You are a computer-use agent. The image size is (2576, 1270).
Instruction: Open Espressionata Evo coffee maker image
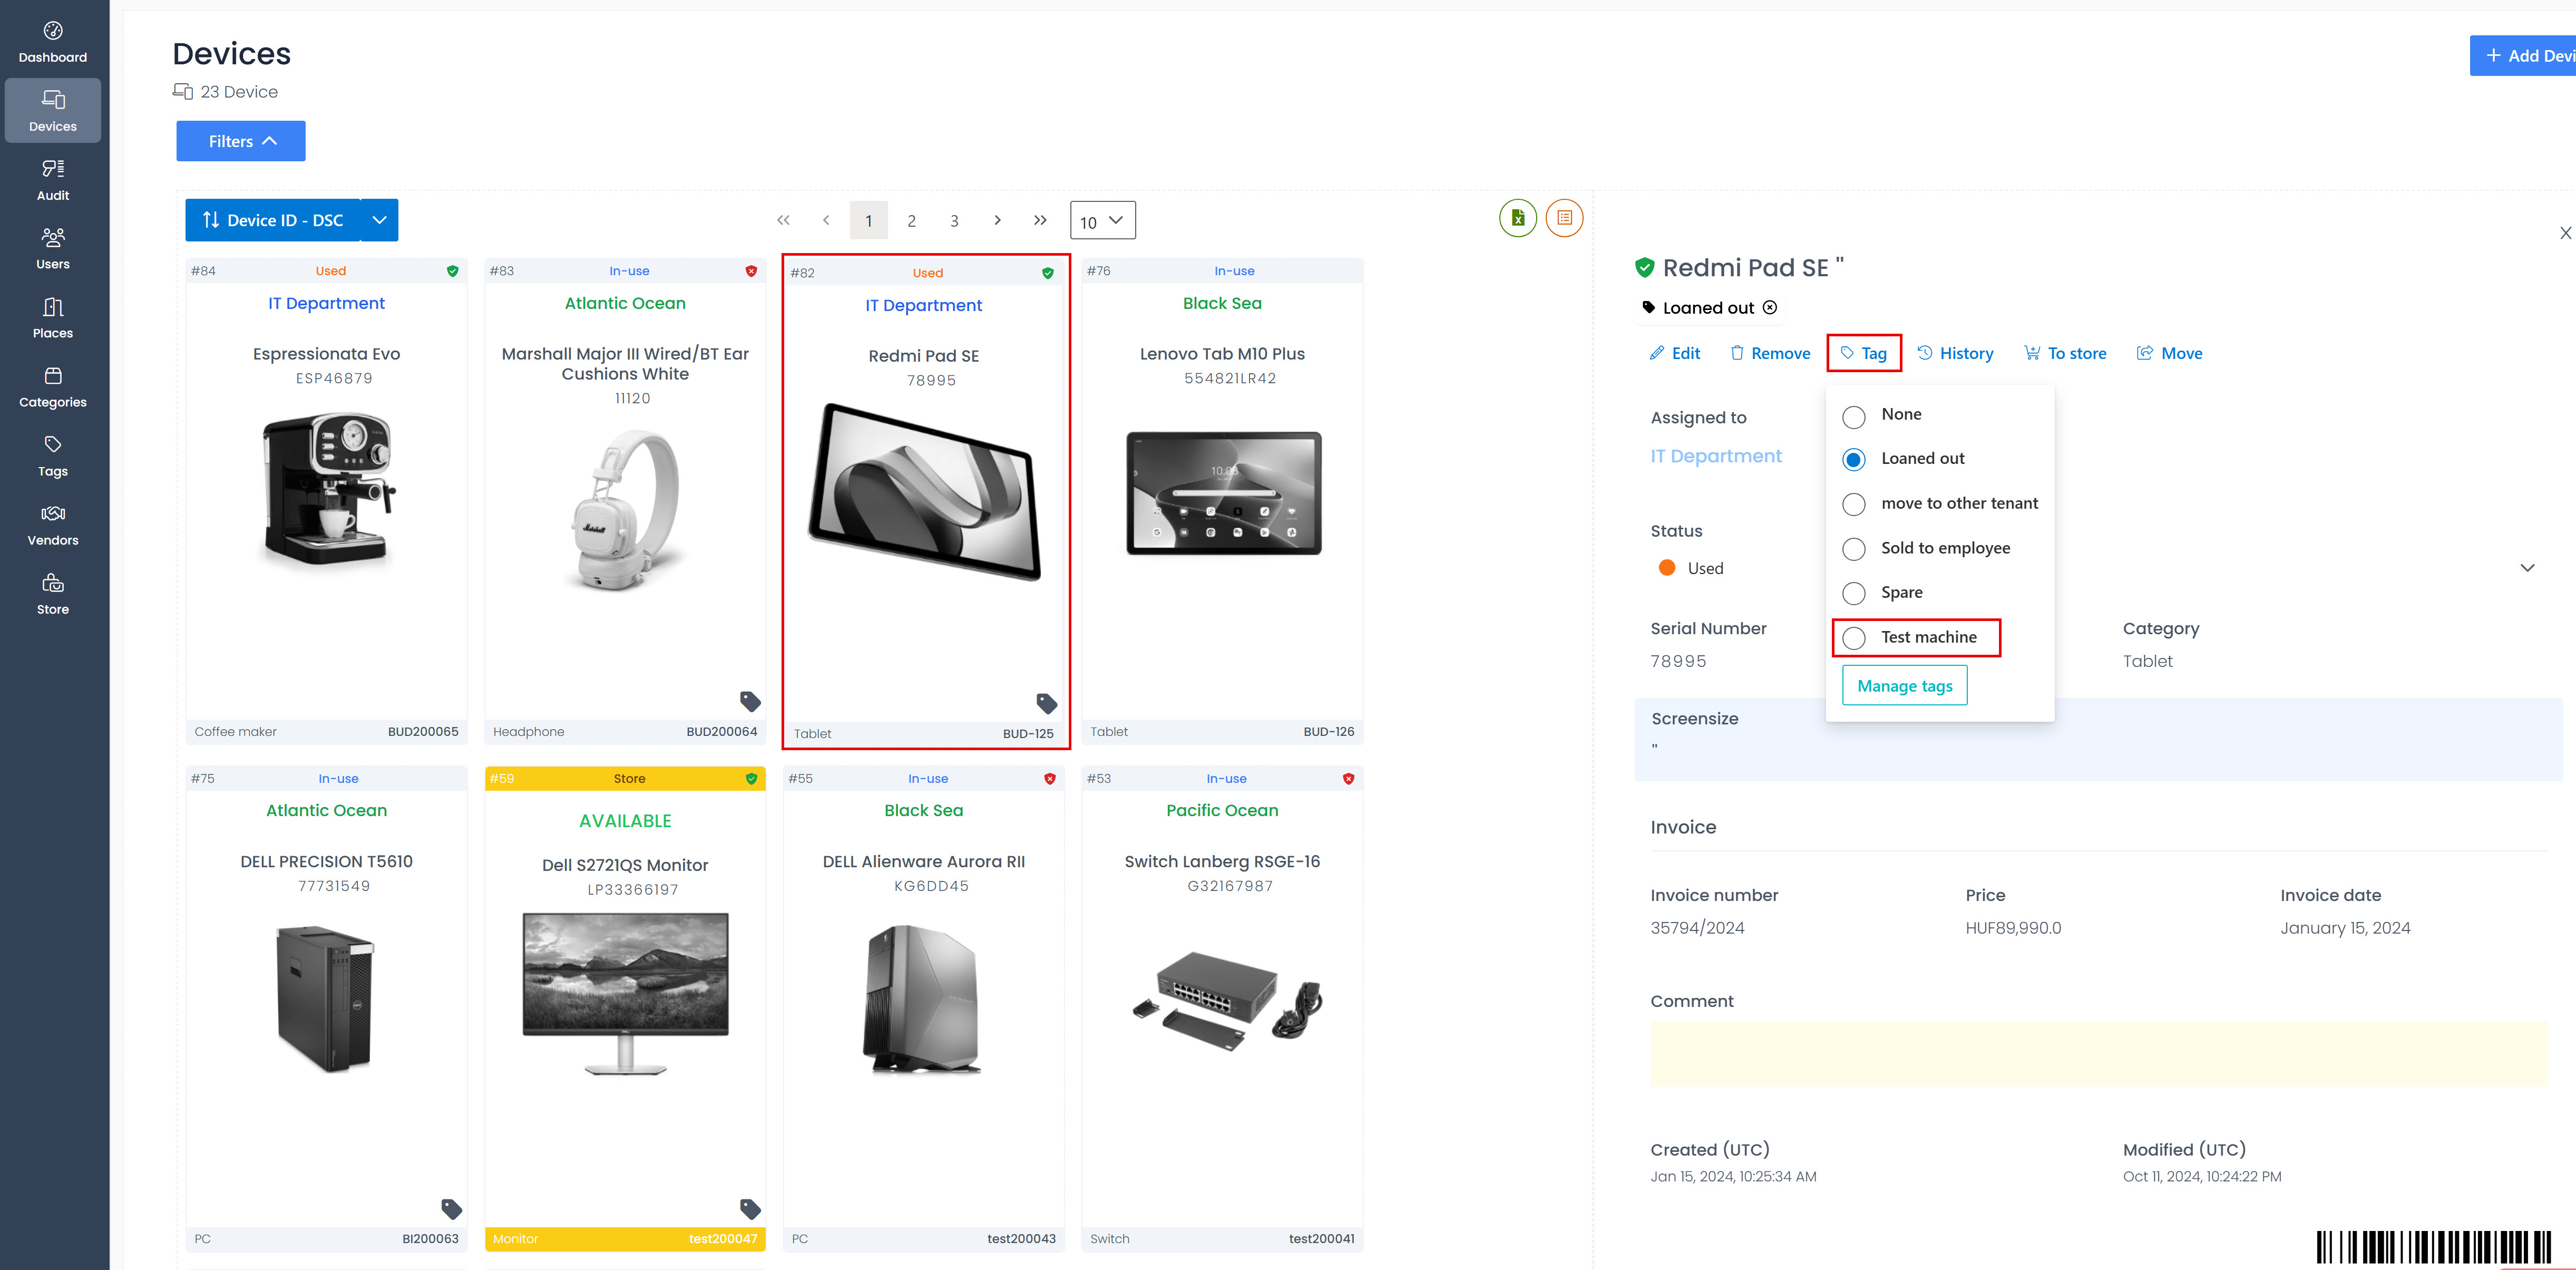(x=327, y=490)
